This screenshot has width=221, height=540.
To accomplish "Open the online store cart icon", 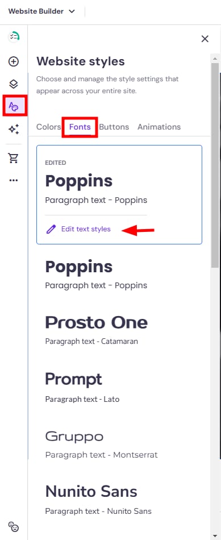I will (x=14, y=158).
